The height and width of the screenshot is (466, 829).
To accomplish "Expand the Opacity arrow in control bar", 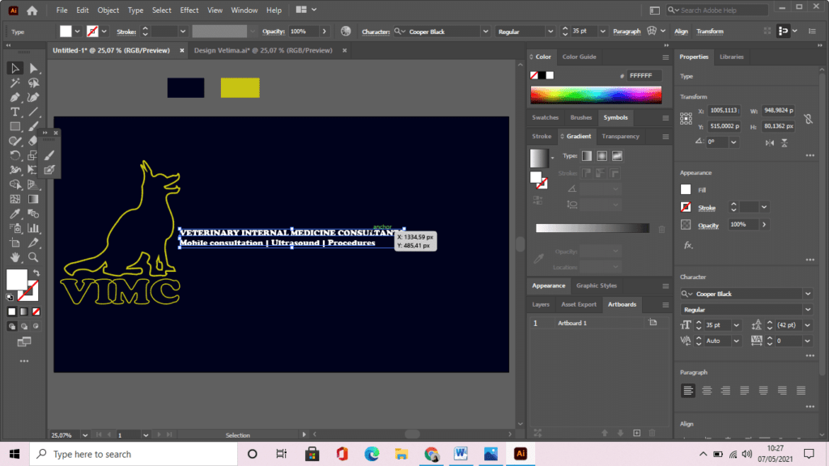I will (x=324, y=32).
